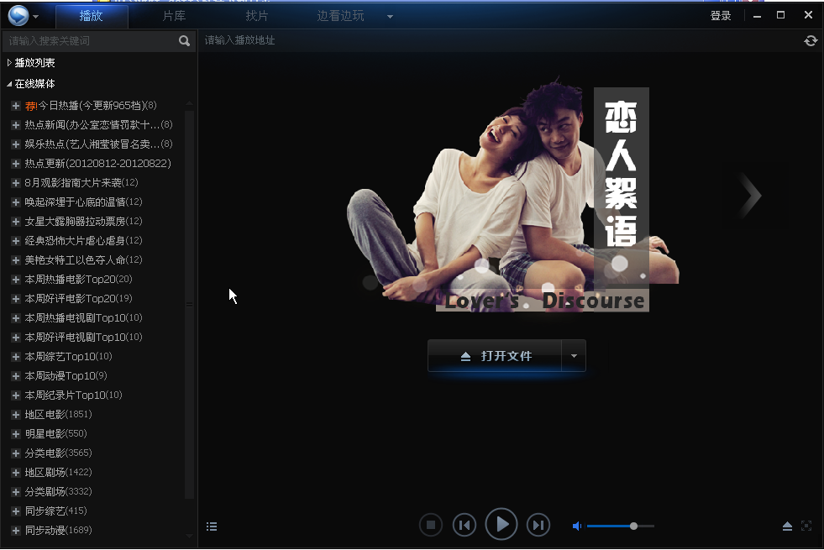The image size is (824, 550).
Task: Expand the 播放列表 section
Action: [9, 62]
